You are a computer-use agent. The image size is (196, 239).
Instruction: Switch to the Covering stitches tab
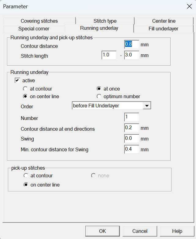pyautogui.click(x=39, y=21)
